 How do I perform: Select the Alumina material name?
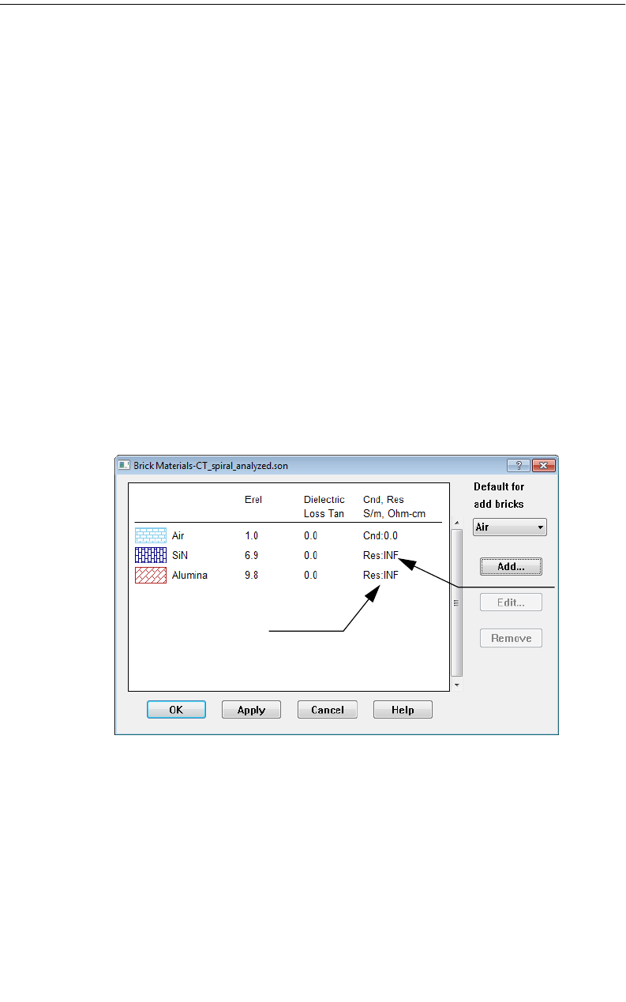[189, 576]
